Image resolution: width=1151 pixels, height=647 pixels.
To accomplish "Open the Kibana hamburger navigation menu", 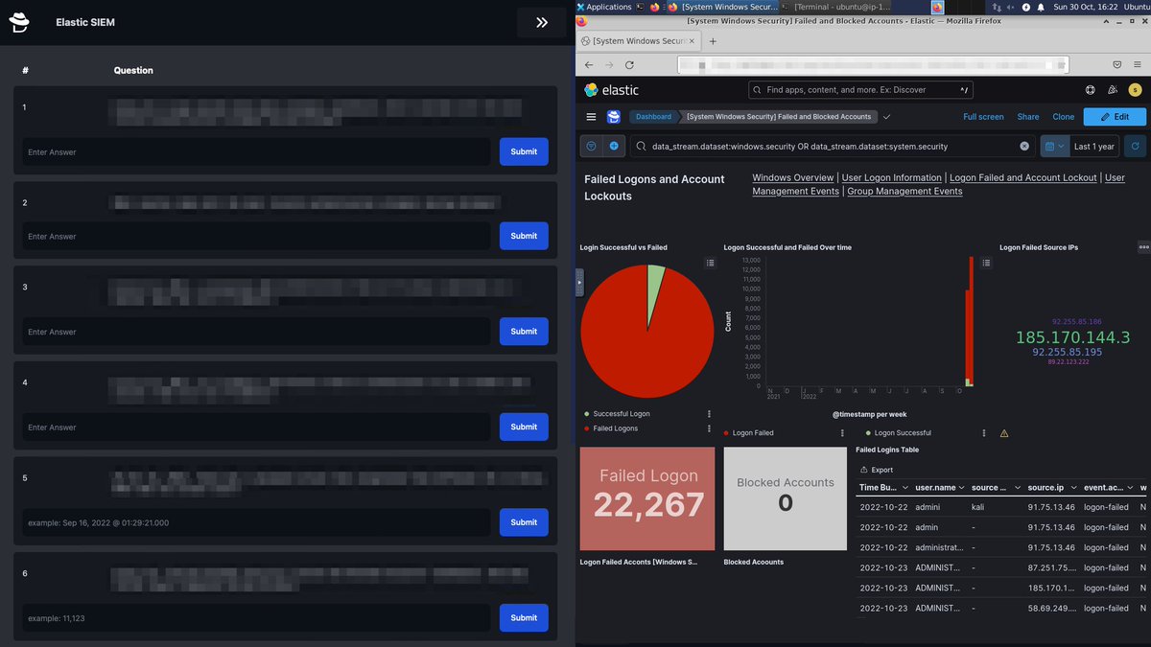I will [592, 116].
